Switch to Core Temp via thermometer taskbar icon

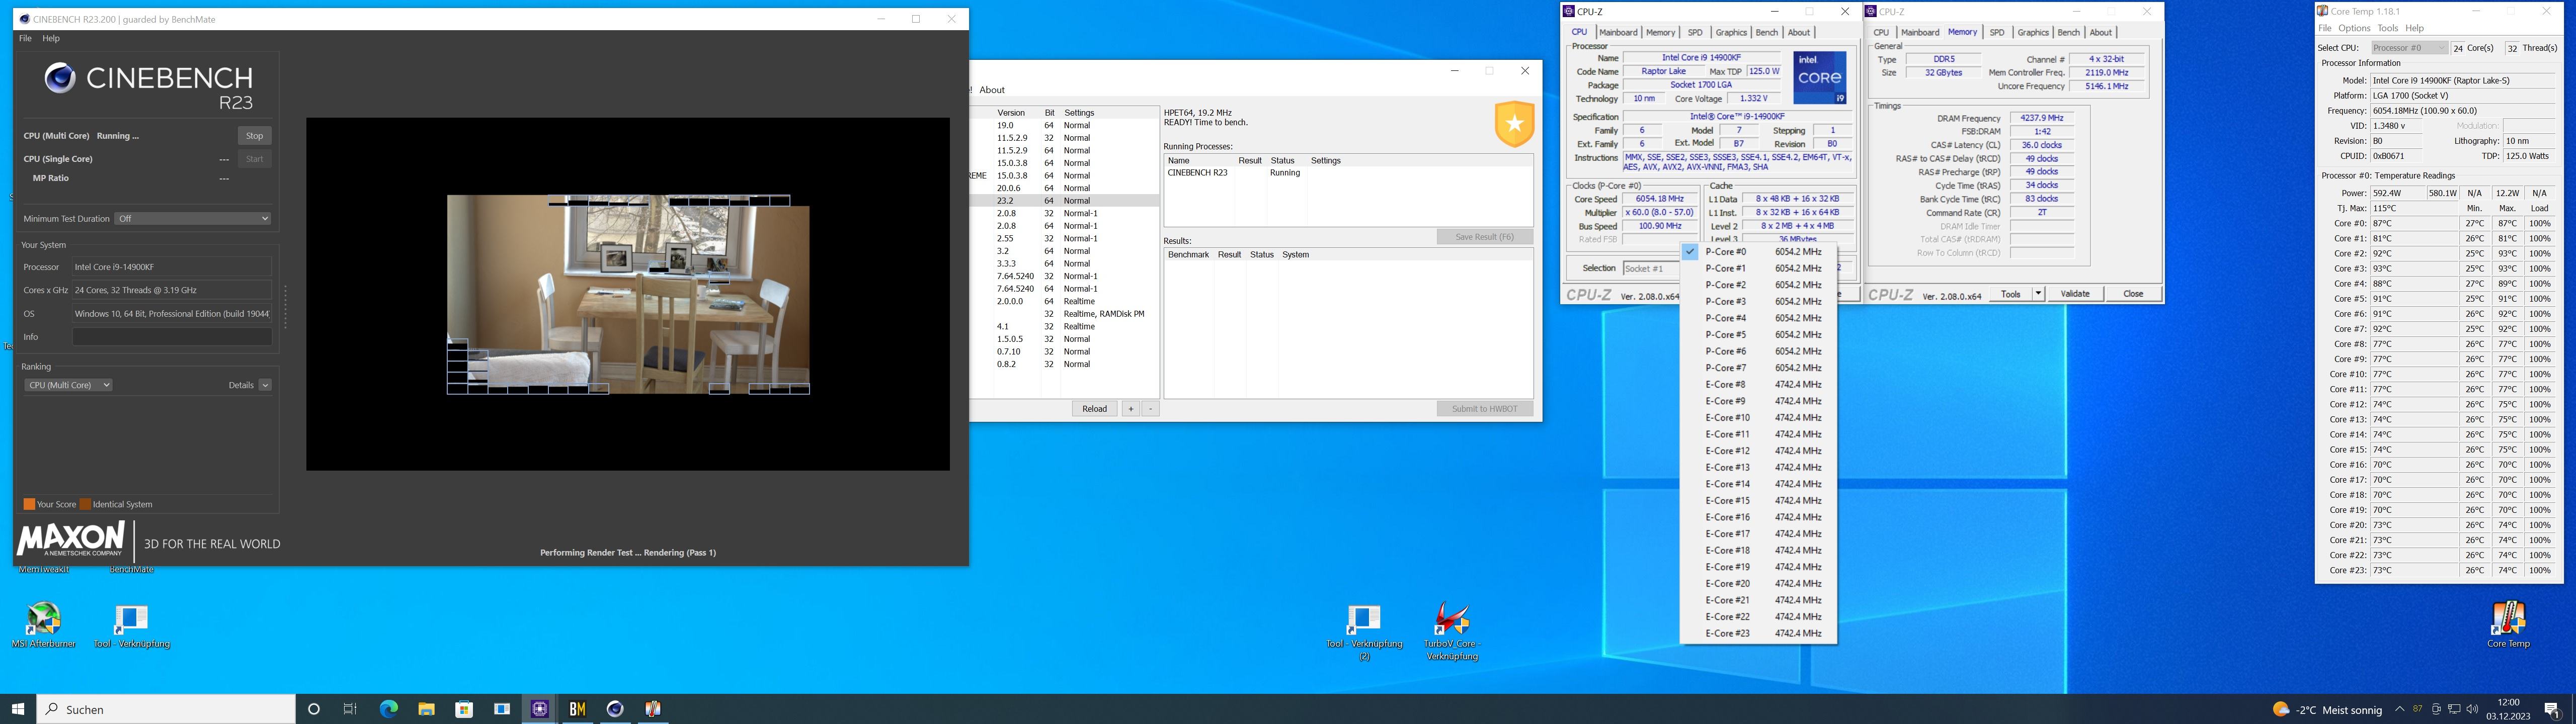[653, 709]
